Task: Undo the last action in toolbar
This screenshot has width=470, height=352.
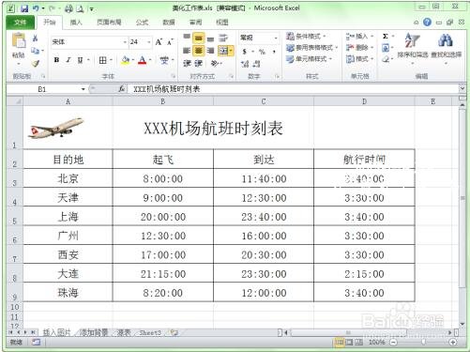Action: (36, 8)
